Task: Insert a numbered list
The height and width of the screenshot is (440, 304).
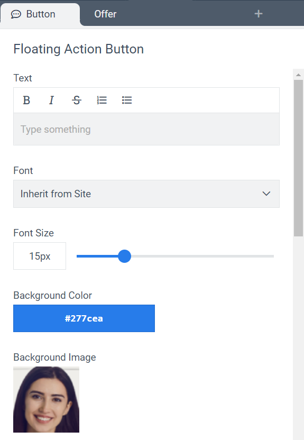Action: click(102, 100)
